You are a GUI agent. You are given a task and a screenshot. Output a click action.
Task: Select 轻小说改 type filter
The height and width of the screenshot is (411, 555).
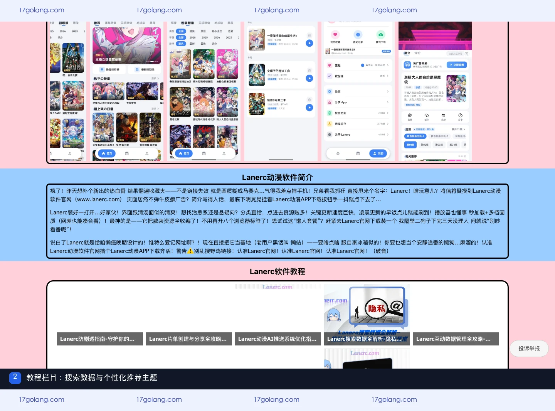click(x=217, y=31)
